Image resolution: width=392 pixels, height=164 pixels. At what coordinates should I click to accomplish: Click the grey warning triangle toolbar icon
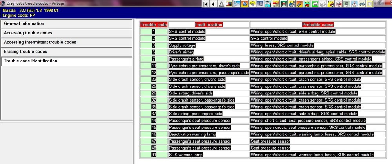coord(222,4)
